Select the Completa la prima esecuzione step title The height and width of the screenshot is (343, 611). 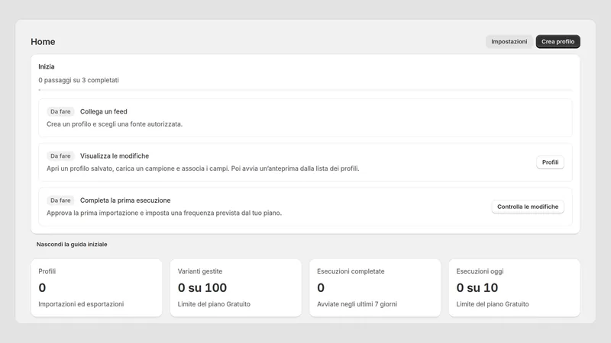point(125,200)
